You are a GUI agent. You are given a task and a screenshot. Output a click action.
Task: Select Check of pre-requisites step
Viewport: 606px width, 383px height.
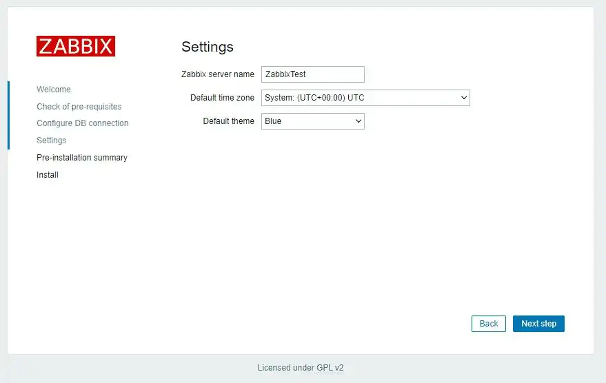coord(79,107)
